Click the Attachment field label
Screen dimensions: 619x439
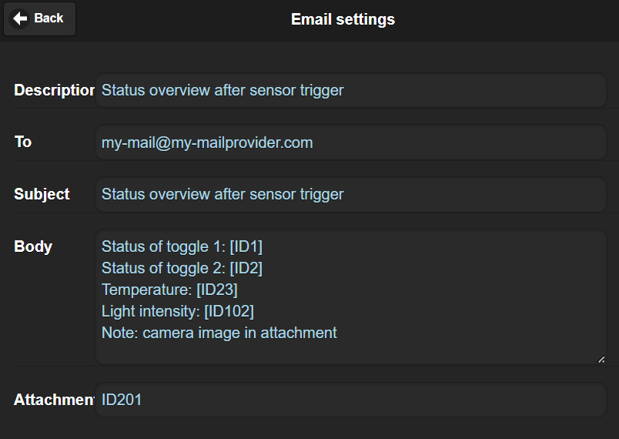coord(54,400)
